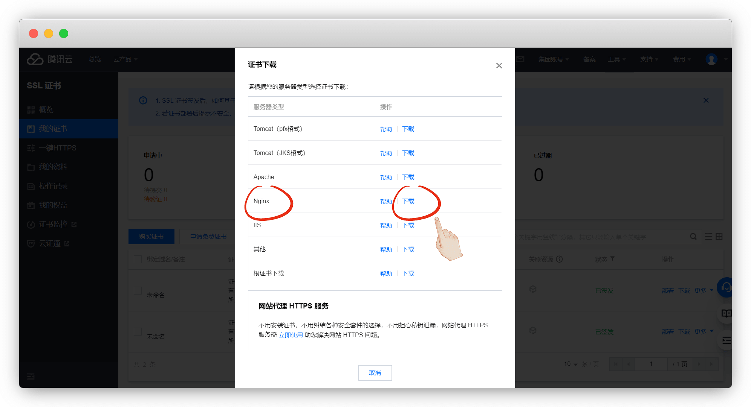Open 我的证书 in the sidebar
Image resolution: width=751 pixels, height=407 pixels.
53,129
